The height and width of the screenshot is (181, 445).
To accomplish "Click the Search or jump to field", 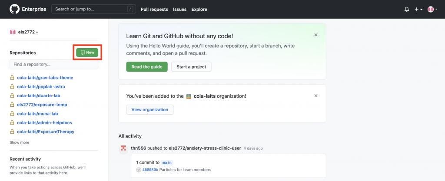I will pyautogui.click(x=93, y=9).
